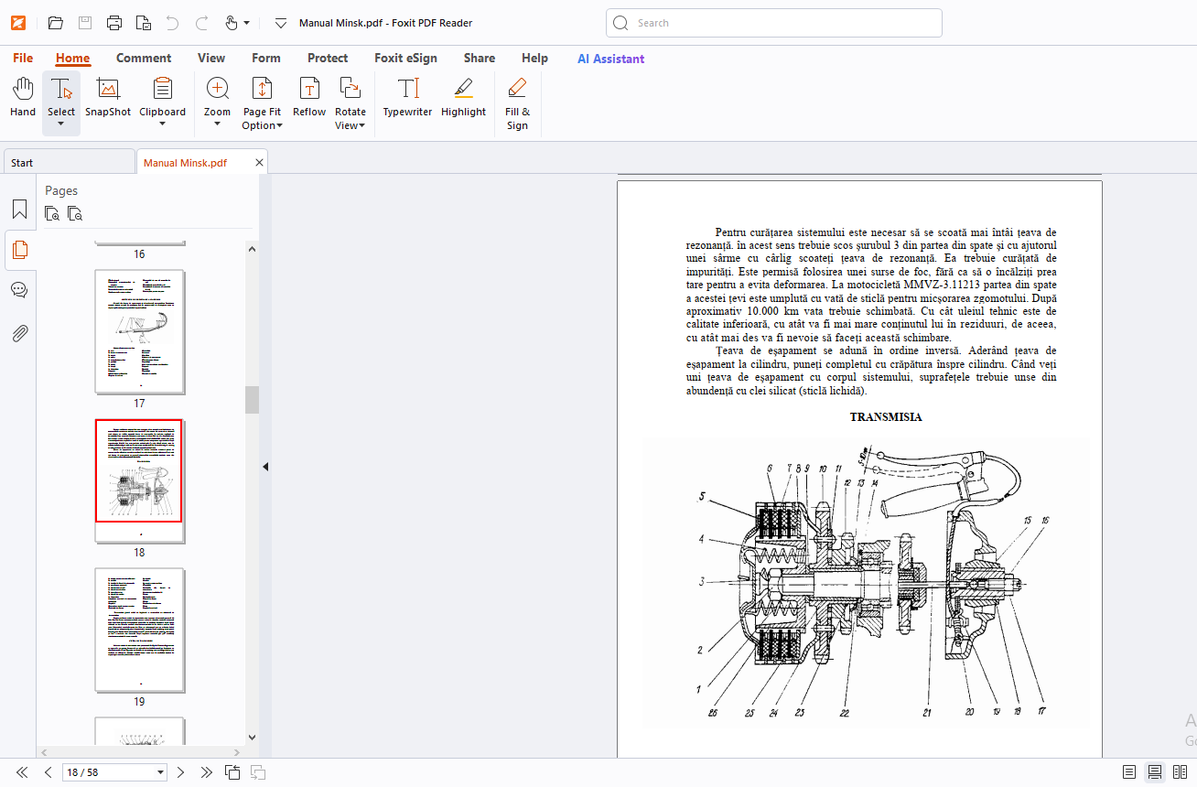Click the Clipboard icon
1197x787 pixels.
[x=163, y=90]
